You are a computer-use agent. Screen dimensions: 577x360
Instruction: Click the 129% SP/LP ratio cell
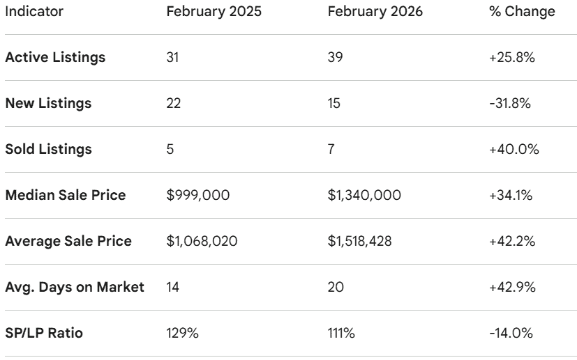click(183, 333)
